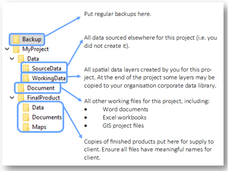Click the SourceData folder icon
This screenshot has height=171, width=228.
click(26, 68)
